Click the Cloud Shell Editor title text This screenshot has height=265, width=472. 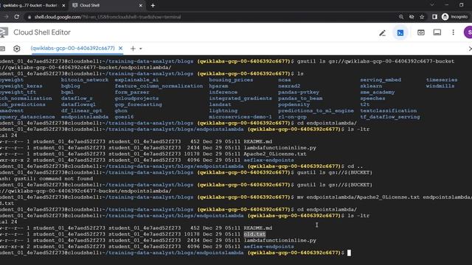pos(42,32)
